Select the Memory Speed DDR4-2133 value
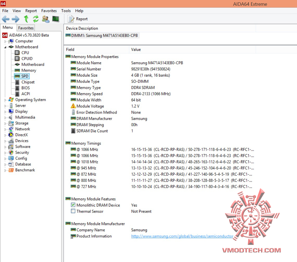 (x=151, y=94)
